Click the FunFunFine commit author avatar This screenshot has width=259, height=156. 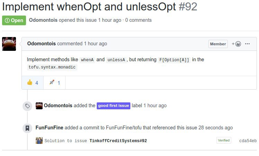(39, 140)
